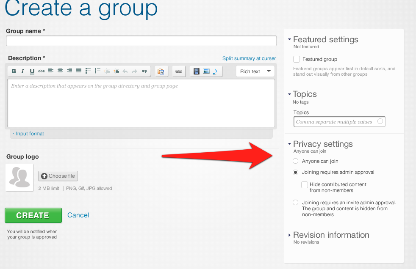Viewport: 416px width, 269px height.
Task: Toggle underline formatting
Action: (x=32, y=71)
